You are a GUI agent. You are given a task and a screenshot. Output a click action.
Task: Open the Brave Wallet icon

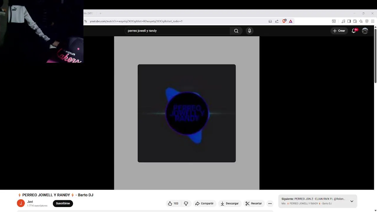[x=355, y=21]
